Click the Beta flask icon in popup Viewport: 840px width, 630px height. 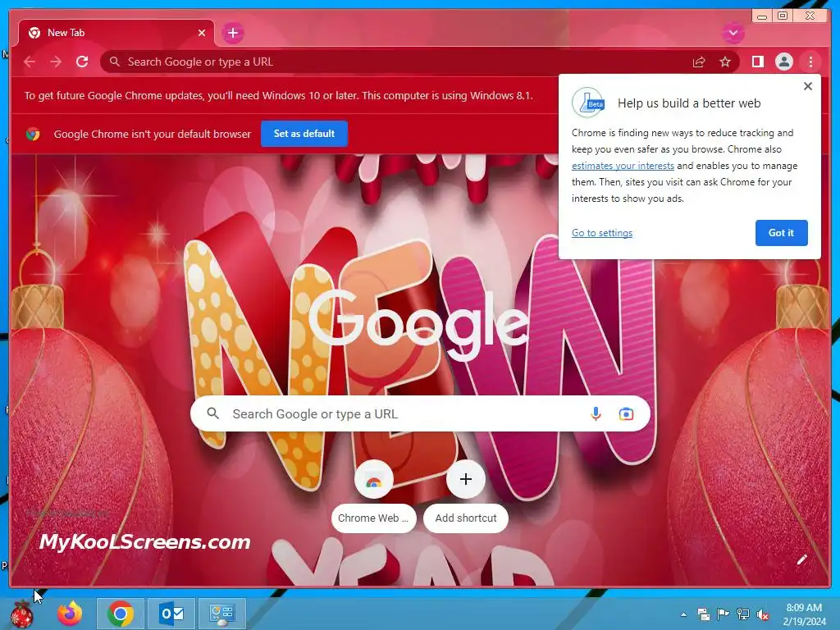coord(588,103)
